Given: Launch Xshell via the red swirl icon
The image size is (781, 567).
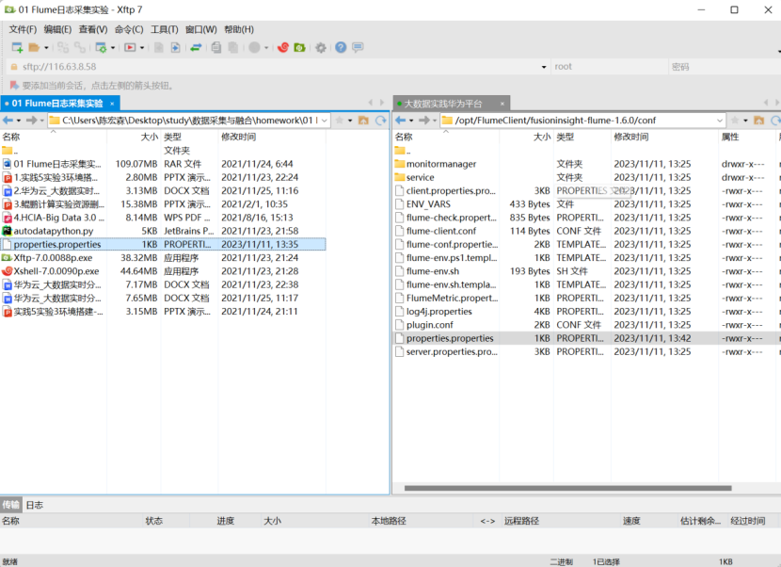Looking at the screenshot, I should click(283, 47).
